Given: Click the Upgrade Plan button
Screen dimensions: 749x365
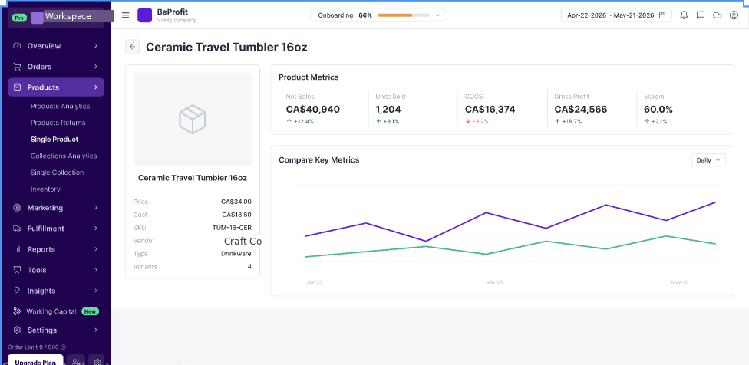Looking at the screenshot, I should pyautogui.click(x=35, y=362).
